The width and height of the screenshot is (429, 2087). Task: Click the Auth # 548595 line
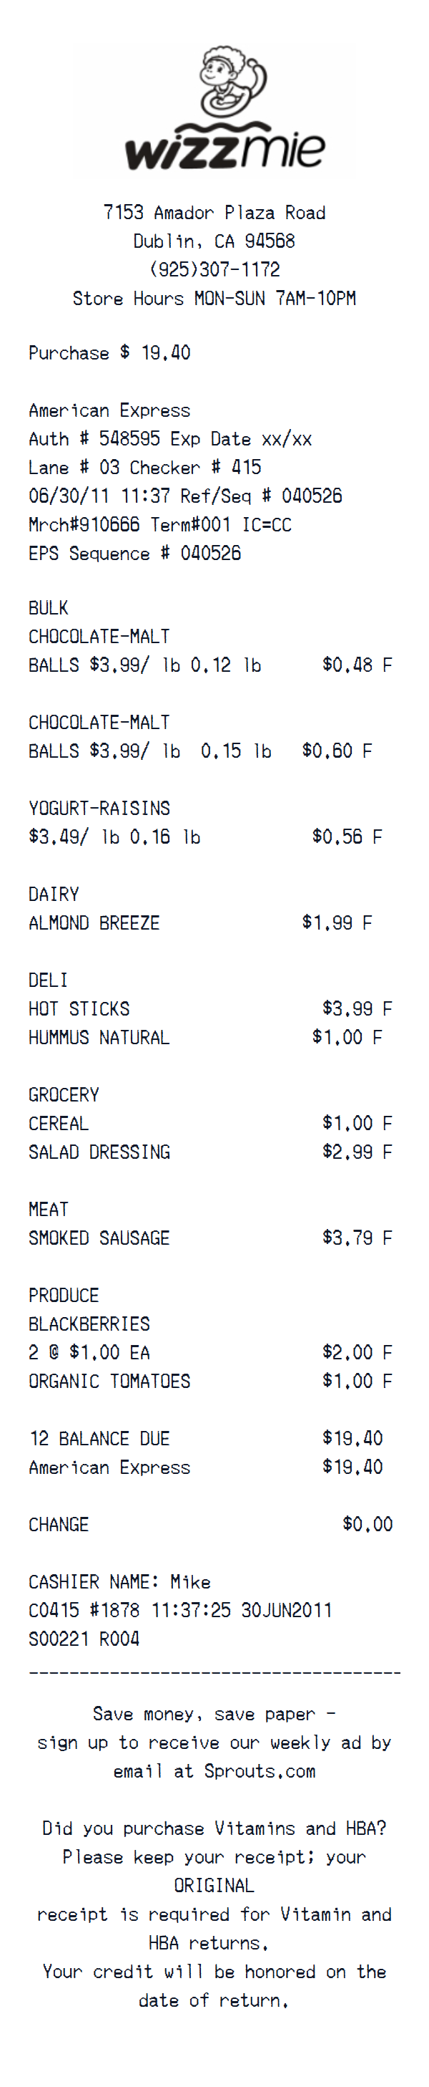[170, 439]
